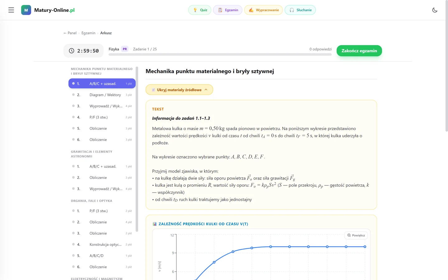Viewport: 448px width, 280px height.
Task: Click the PR level badge next to Fizyka
Action: 125,49
